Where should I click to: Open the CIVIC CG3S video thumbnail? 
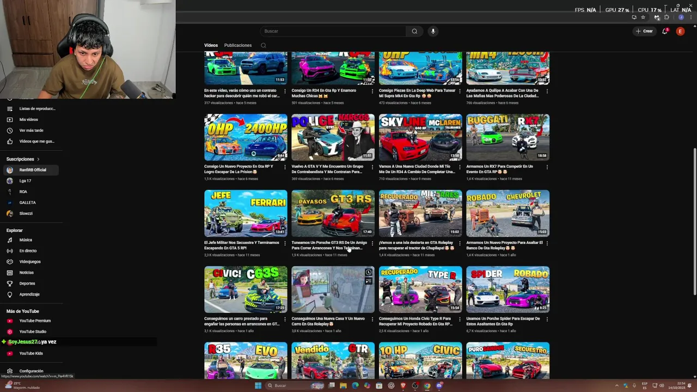coord(246,289)
